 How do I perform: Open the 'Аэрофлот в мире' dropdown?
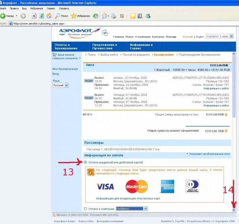231,37
